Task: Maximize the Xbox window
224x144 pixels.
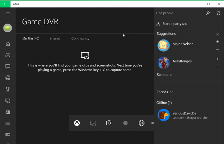Action: pos(208,4)
